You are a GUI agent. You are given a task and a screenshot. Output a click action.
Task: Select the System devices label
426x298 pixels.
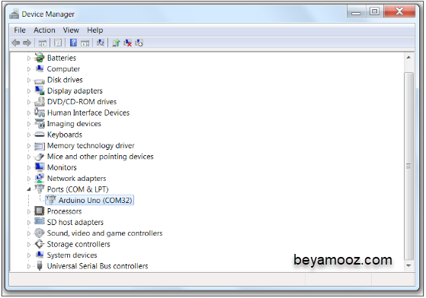[x=72, y=255]
